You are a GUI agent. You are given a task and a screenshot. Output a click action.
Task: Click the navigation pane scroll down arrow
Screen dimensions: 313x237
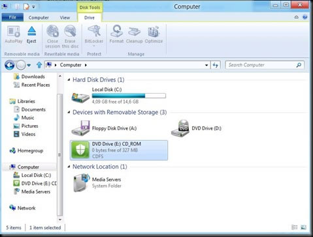coord(60,219)
